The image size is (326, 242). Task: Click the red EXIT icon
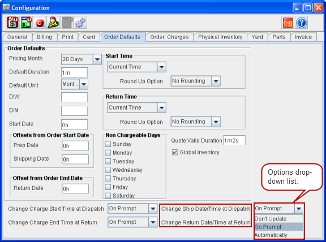click(288, 23)
